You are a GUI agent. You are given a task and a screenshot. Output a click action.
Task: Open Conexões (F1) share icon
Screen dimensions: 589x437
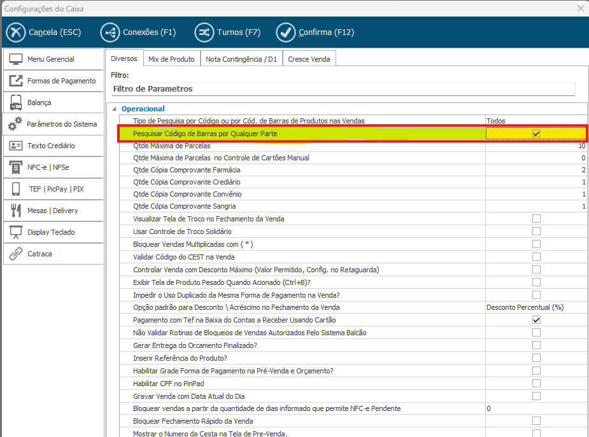pos(110,32)
